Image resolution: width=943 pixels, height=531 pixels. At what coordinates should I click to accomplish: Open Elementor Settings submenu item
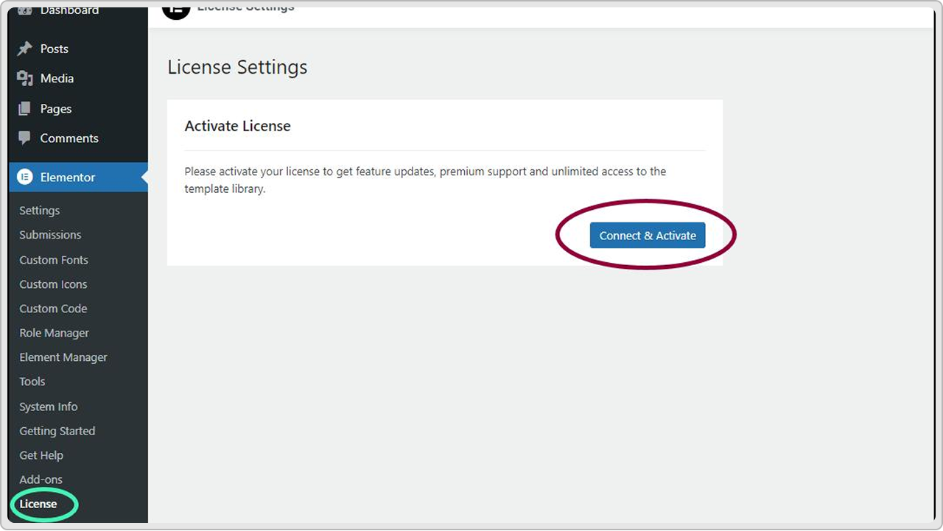pyautogui.click(x=40, y=211)
